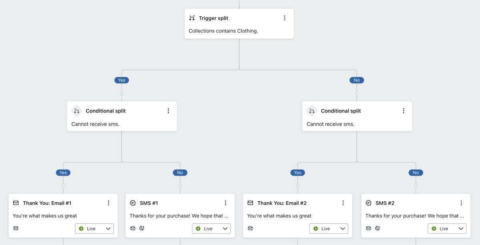480x245 pixels.
Task: Click quiet hours moon icon on SMS #1
Action: pos(142,228)
